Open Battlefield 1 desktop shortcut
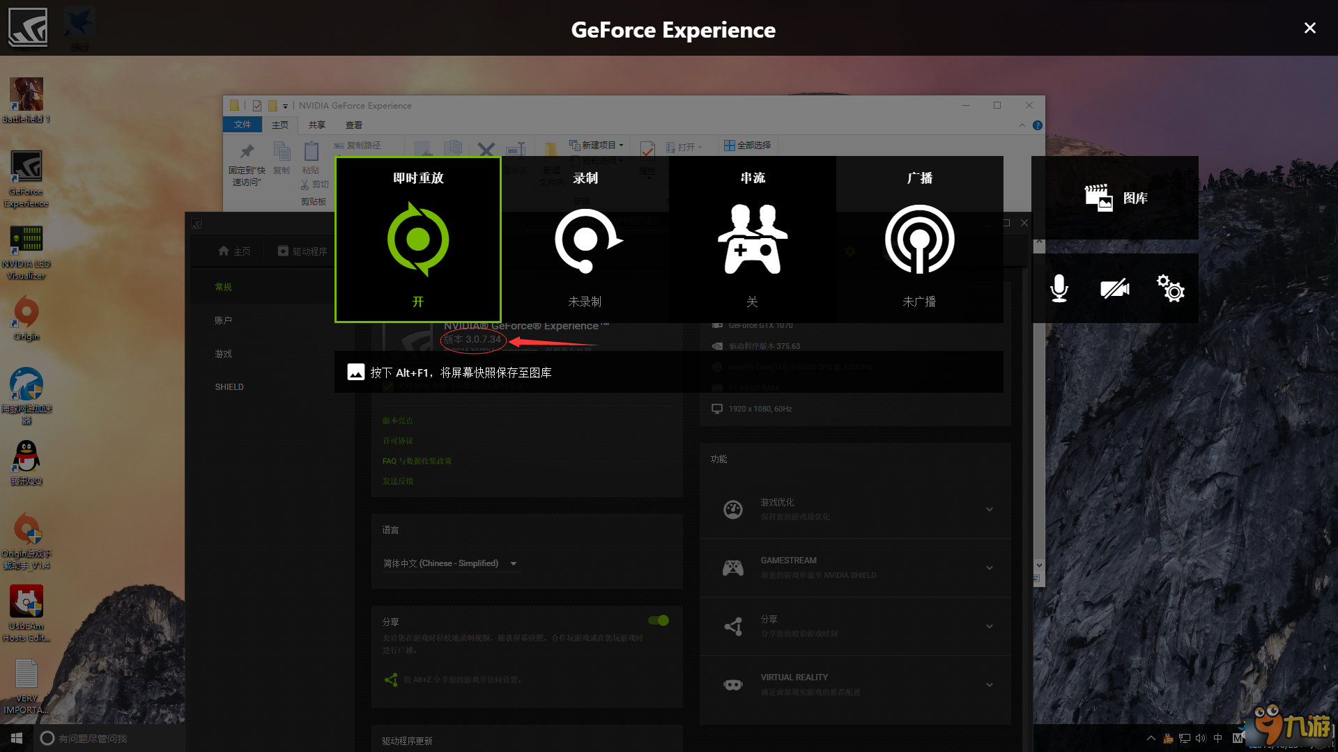Image resolution: width=1338 pixels, height=752 pixels. coord(26,100)
